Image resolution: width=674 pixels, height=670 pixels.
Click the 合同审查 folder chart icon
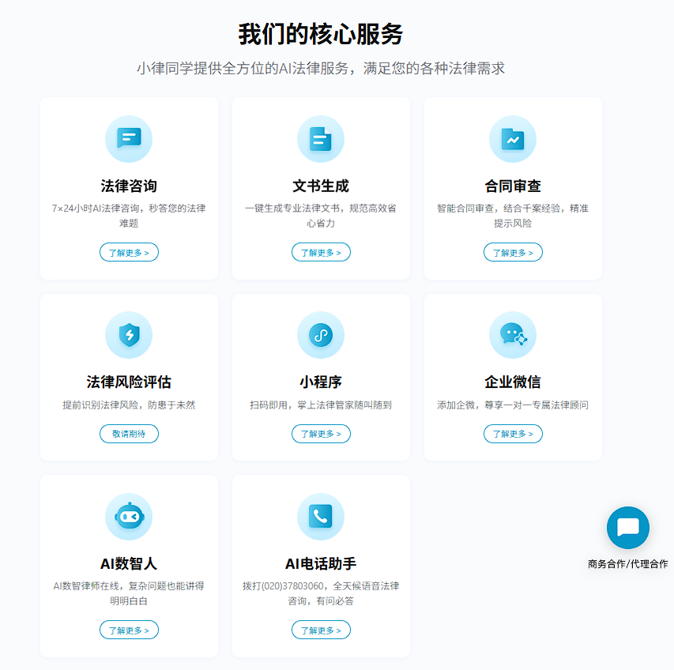coord(513,138)
